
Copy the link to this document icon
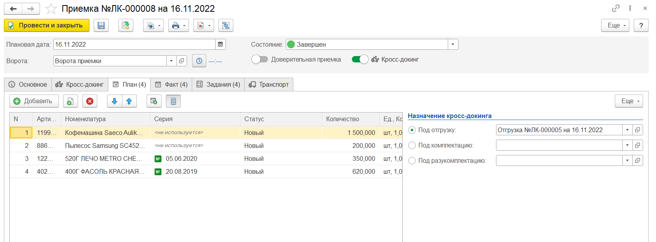[616, 8]
